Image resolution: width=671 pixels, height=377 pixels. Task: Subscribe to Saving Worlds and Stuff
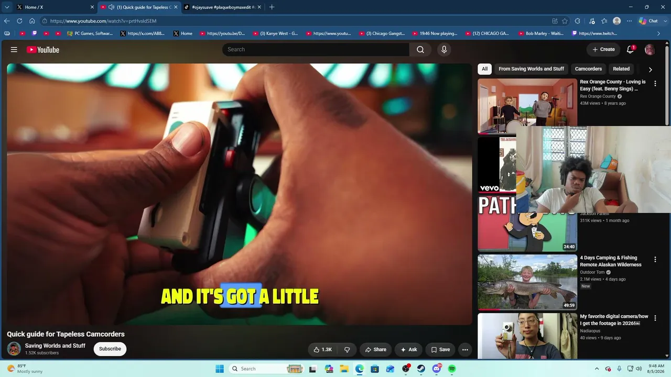click(x=110, y=349)
